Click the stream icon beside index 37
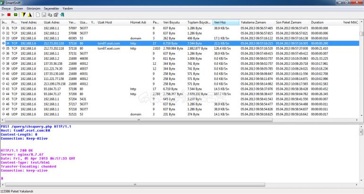This screenshot has width=364, height=194. coord(3,59)
